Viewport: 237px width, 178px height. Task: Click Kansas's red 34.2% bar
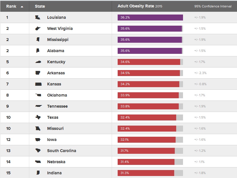(x=148, y=84)
